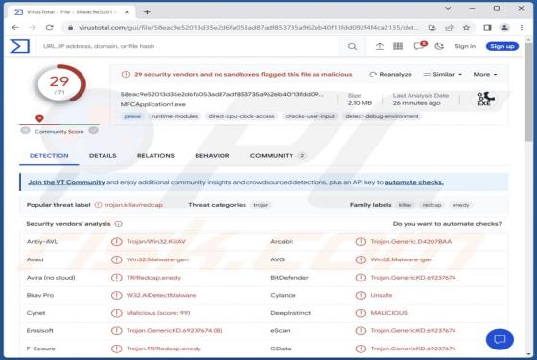This screenshot has height=360, width=537.
Task: Open a new browser tab
Action: (x=147, y=11)
